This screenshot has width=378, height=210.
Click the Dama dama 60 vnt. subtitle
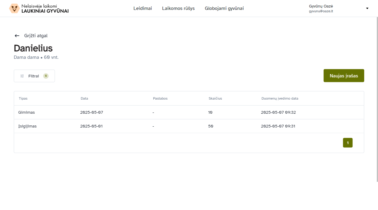36,57
